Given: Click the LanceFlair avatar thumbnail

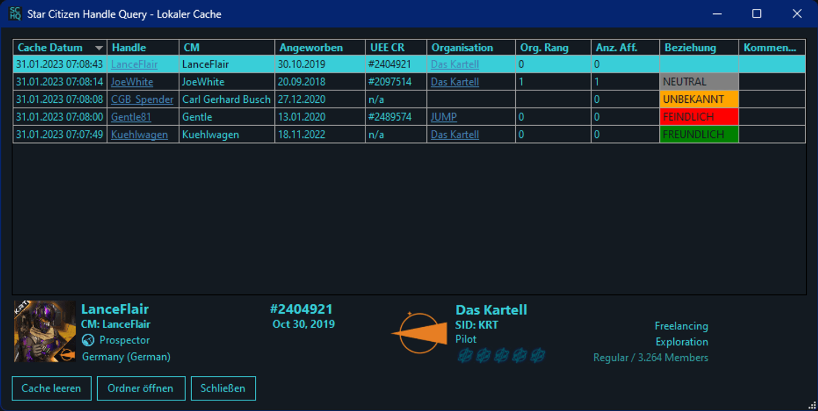Looking at the screenshot, I should 45,331.
